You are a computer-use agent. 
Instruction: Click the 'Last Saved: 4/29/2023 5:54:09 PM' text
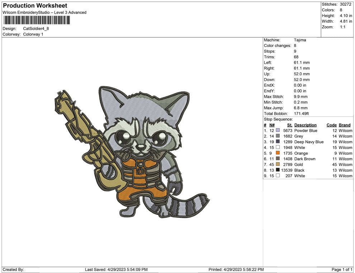click(x=117, y=269)
